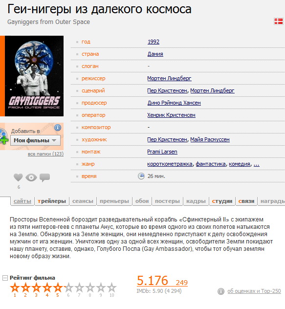Open the связи tab
The width and height of the screenshot is (285, 309).
pyautogui.click(x=246, y=201)
